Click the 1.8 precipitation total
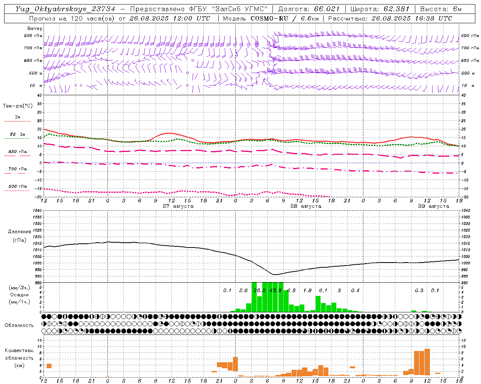 click(x=307, y=290)
